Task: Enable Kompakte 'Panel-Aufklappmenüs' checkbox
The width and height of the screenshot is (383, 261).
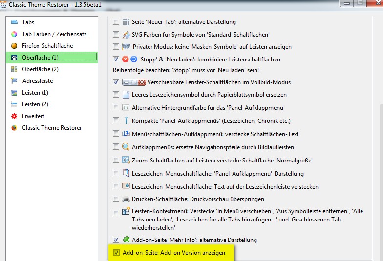Action: (116, 120)
